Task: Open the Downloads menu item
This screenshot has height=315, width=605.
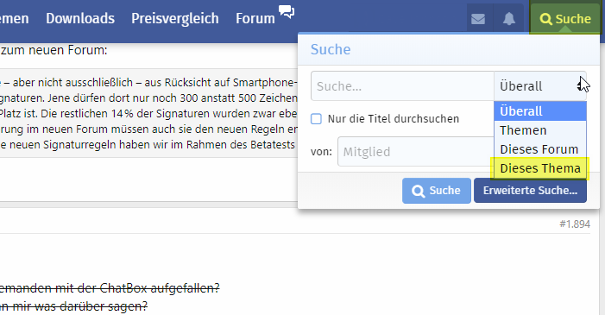Action: click(x=80, y=18)
